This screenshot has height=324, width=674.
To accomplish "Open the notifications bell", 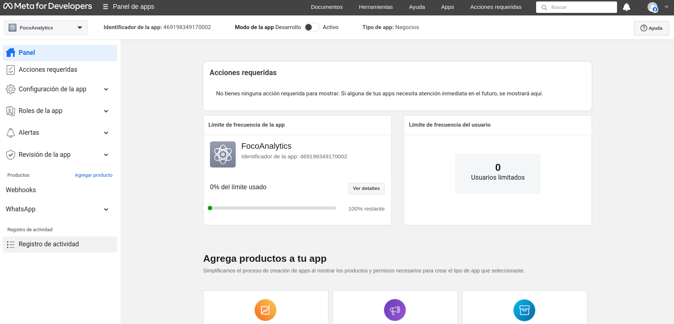I will (x=627, y=7).
